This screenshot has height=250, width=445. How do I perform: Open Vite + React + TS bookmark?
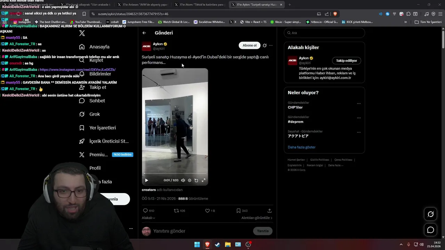click(x=253, y=22)
